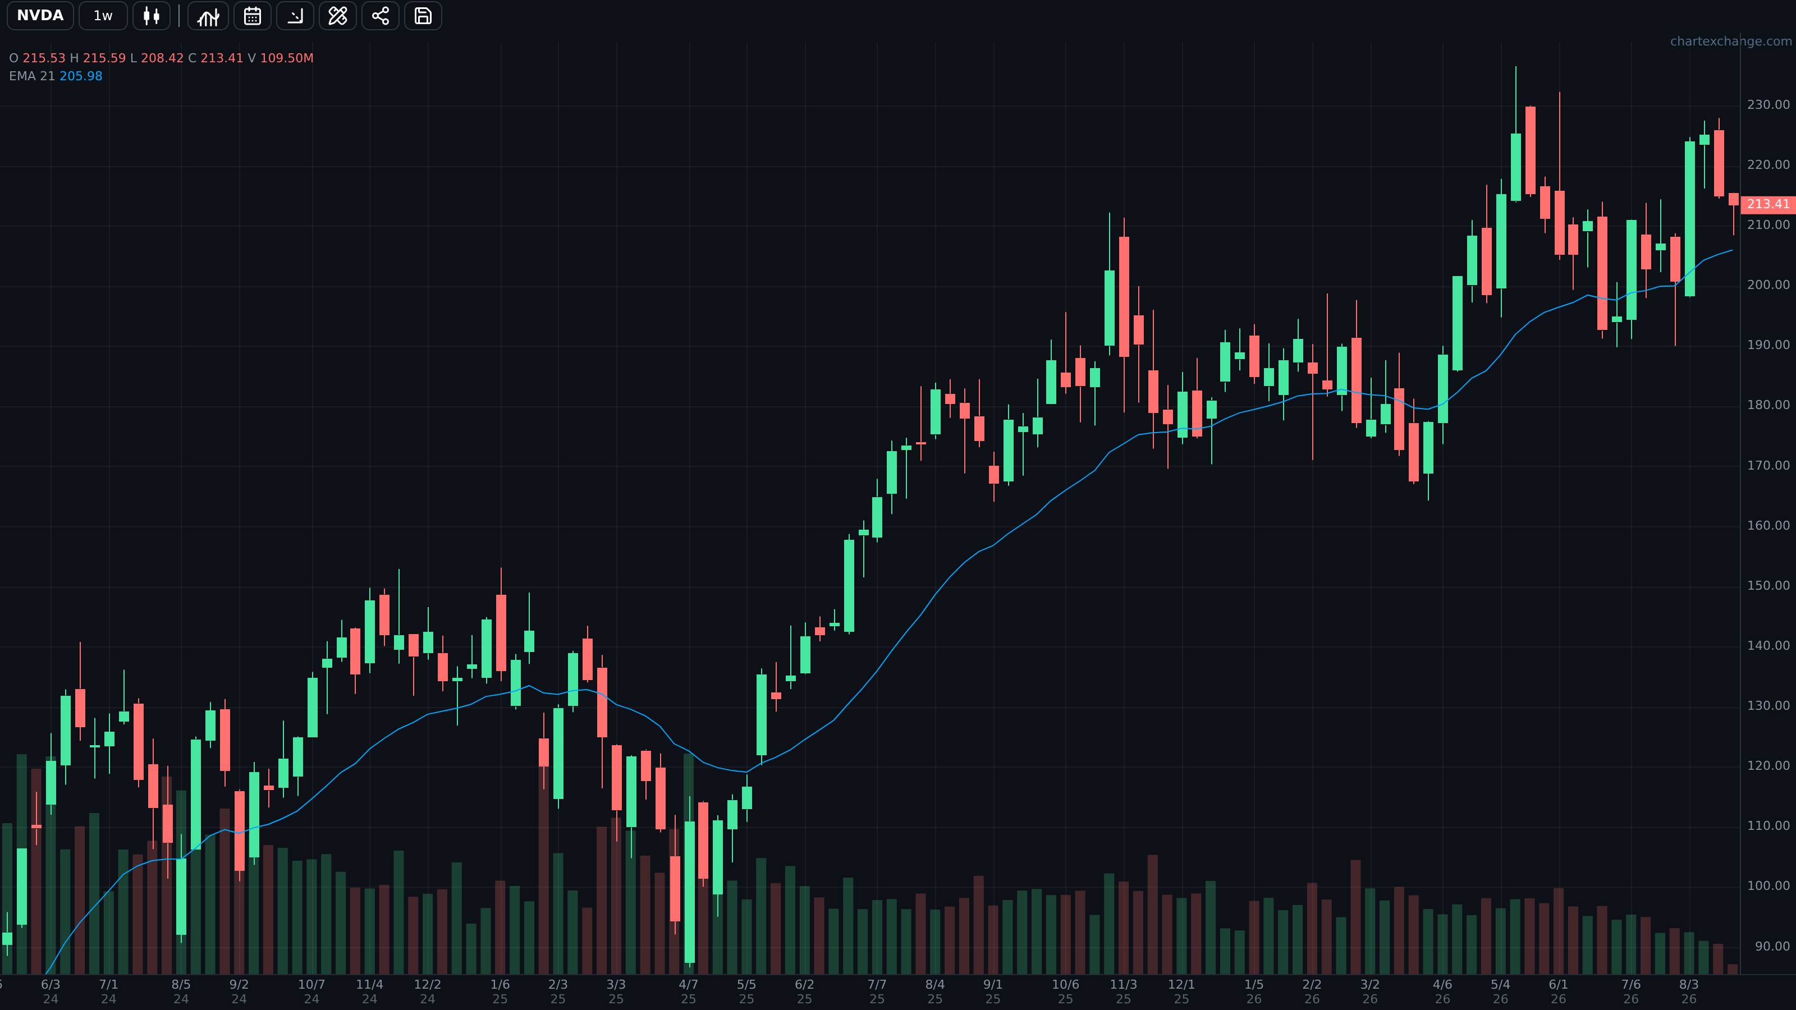Image resolution: width=1796 pixels, height=1010 pixels.
Task: Click the 150.00 price axis label
Action: click(x=1768, y=585)
